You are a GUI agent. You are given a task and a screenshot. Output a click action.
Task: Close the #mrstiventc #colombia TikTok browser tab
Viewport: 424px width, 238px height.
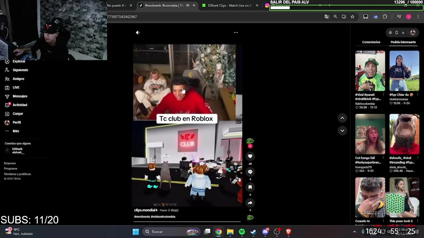click(194, 5)
